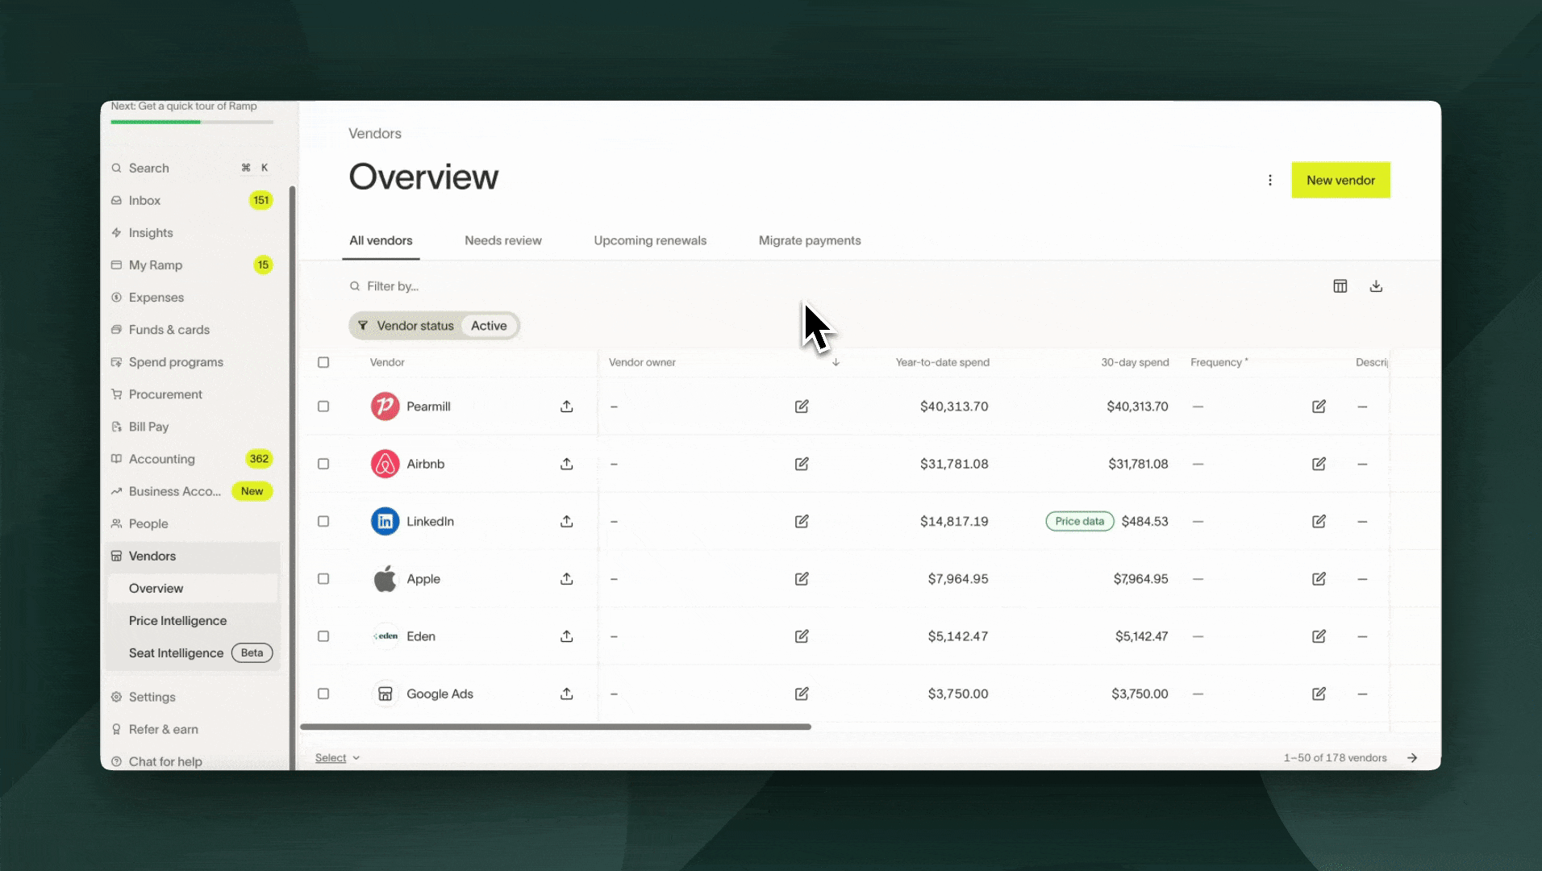Open the sidebar Search field
This screenshot has height=871, width=1542.
coord(192,168)
